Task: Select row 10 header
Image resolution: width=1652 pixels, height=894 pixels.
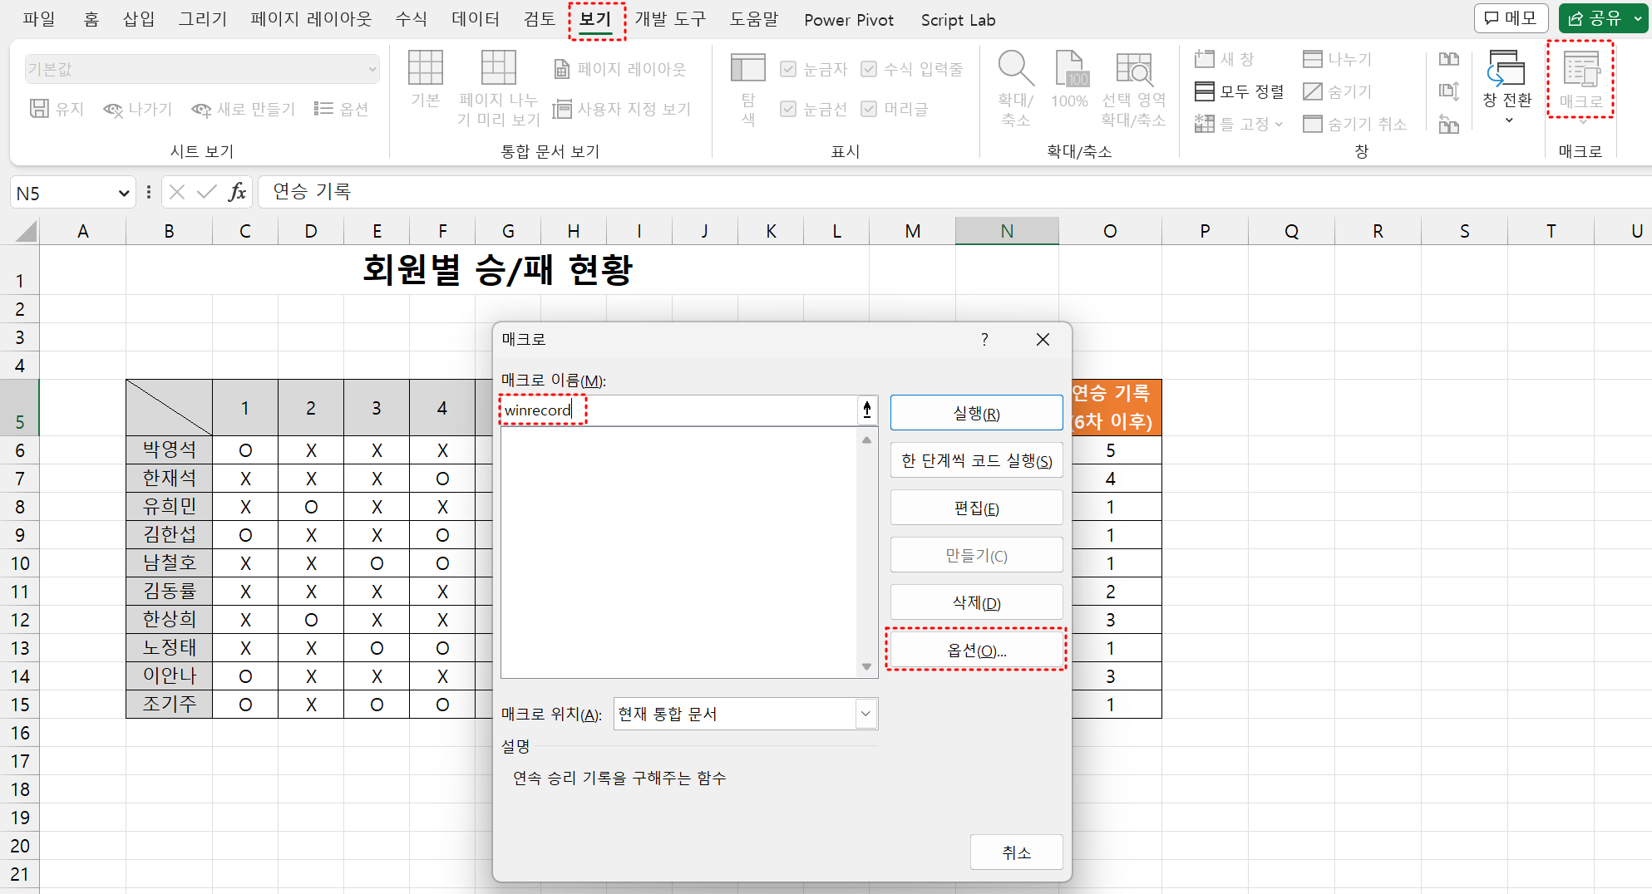Action: [x=20, y=563]
